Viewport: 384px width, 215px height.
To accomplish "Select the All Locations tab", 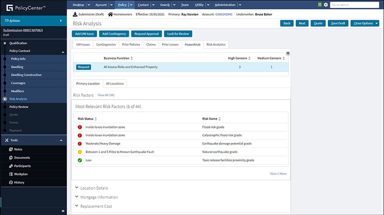I will click(114, 83).
